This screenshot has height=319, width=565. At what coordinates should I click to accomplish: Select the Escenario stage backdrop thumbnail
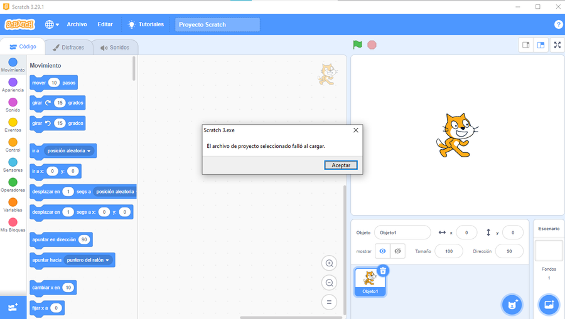click(549, 251)
